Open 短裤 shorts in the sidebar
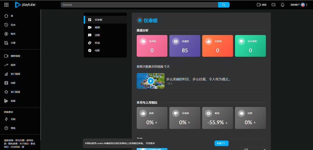313x150 pixels. coord(13,101)
